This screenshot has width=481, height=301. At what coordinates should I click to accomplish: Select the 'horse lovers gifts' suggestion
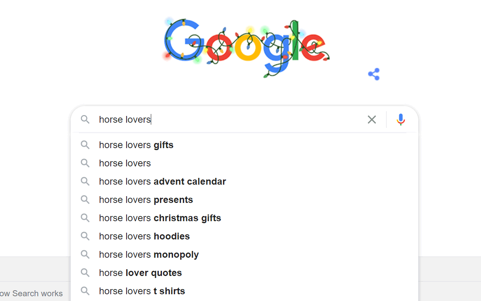[x=136, y=145]
